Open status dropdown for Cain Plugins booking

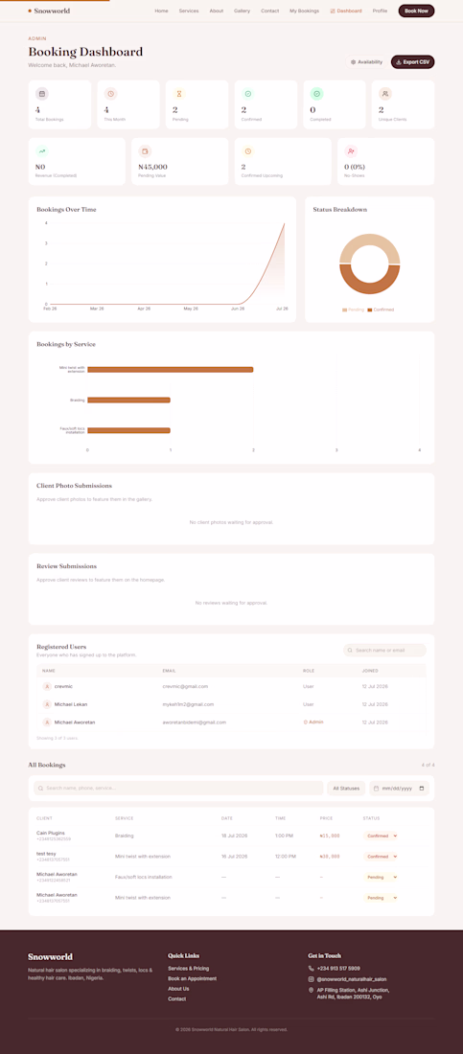click(x=381, y=836)
